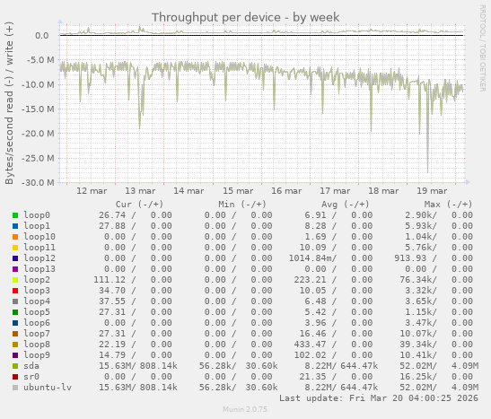This screenshot has height=419, width=491.
Task: Select the loop0 legend label
Action: (37, 215)
